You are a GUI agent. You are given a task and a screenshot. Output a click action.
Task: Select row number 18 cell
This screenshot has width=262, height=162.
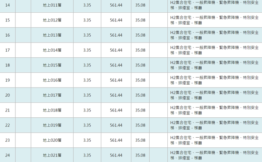coord(8,65)
